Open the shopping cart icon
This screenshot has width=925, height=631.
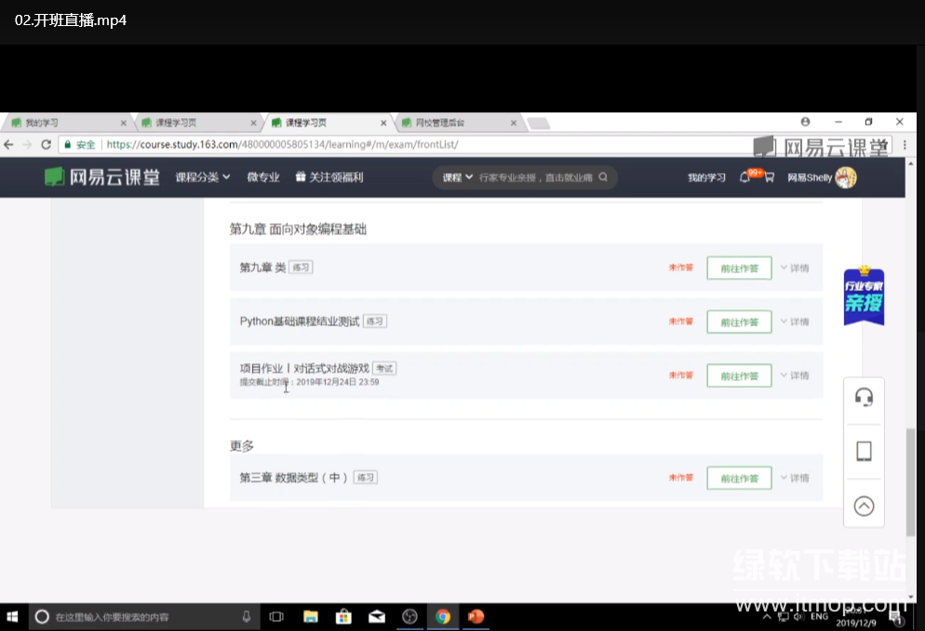tap(769, 177)
